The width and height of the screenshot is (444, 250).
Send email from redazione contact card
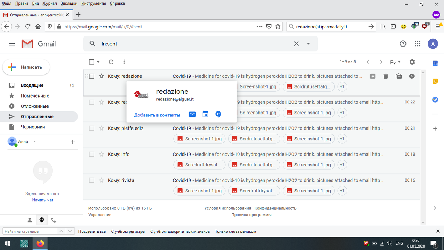click(x=193, y=114)
